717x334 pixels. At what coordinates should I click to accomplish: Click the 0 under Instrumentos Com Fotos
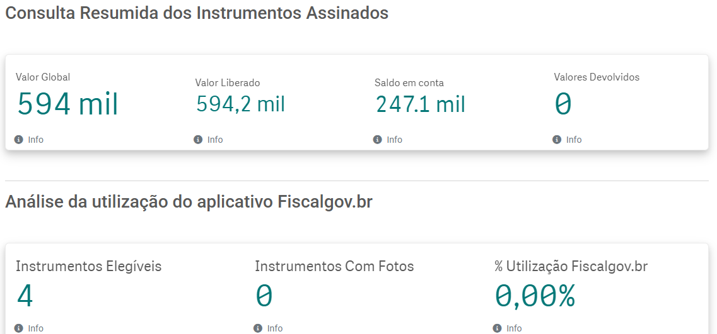coord(264,296)
